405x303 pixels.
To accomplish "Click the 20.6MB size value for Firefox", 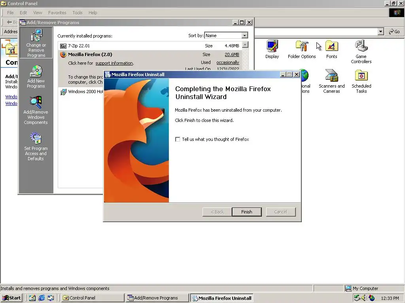I will coord(232,54).
